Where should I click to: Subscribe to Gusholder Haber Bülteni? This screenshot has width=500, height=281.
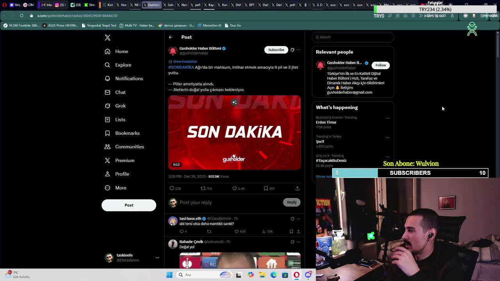(276, 50)
